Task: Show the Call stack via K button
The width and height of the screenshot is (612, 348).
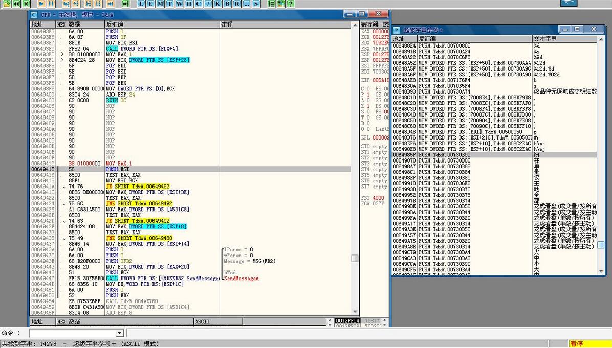Action: point(217,4)
